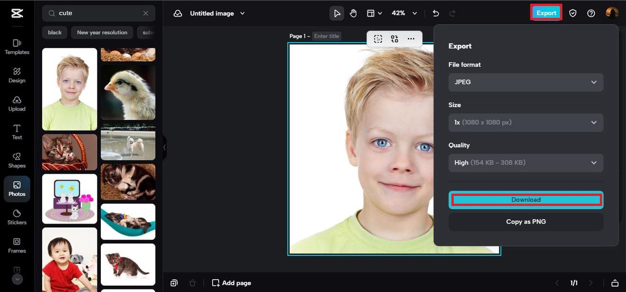
Task: Select the blond boy photo thumbnail
Action: coord(69,89)
